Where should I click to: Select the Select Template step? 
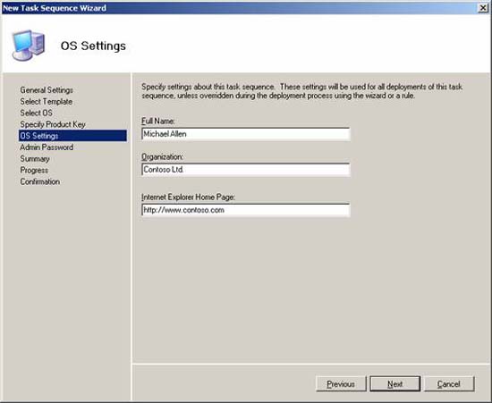pos(47,102)
